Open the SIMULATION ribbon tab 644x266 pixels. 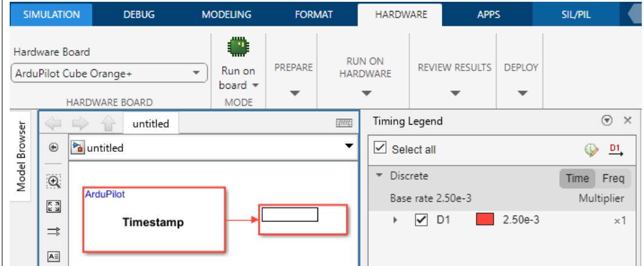pos(51,15)
